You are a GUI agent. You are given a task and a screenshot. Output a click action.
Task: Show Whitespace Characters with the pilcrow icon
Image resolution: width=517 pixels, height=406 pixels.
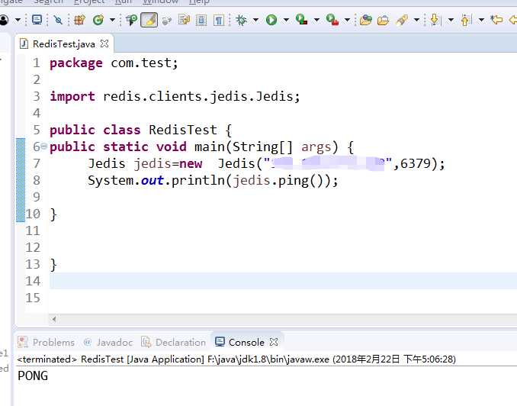219,20
